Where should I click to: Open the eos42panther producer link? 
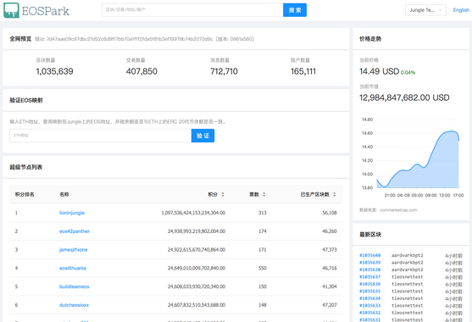[75, 231]
